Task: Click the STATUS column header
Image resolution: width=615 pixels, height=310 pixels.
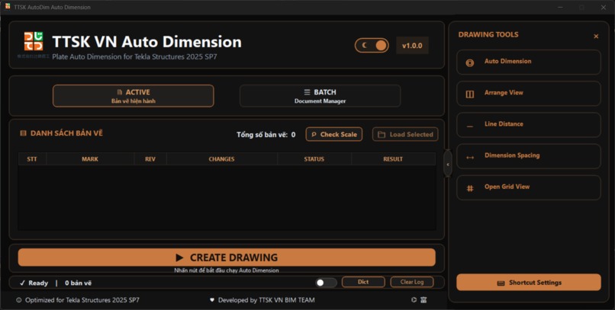Action: click(x=314, y=159)
